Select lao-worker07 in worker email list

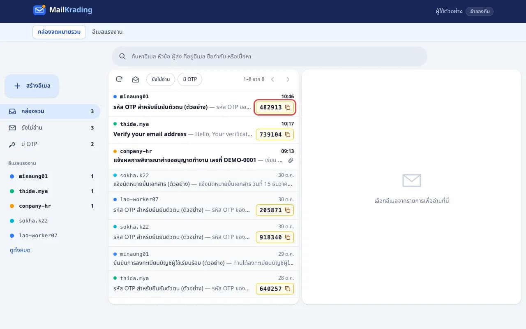click(50, 236)
